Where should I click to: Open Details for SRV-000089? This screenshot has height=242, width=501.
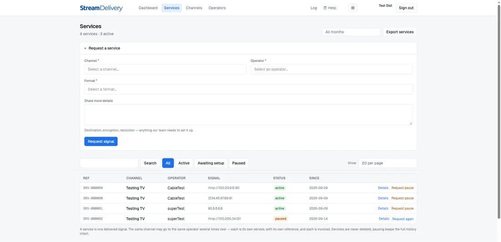[383, 188]
